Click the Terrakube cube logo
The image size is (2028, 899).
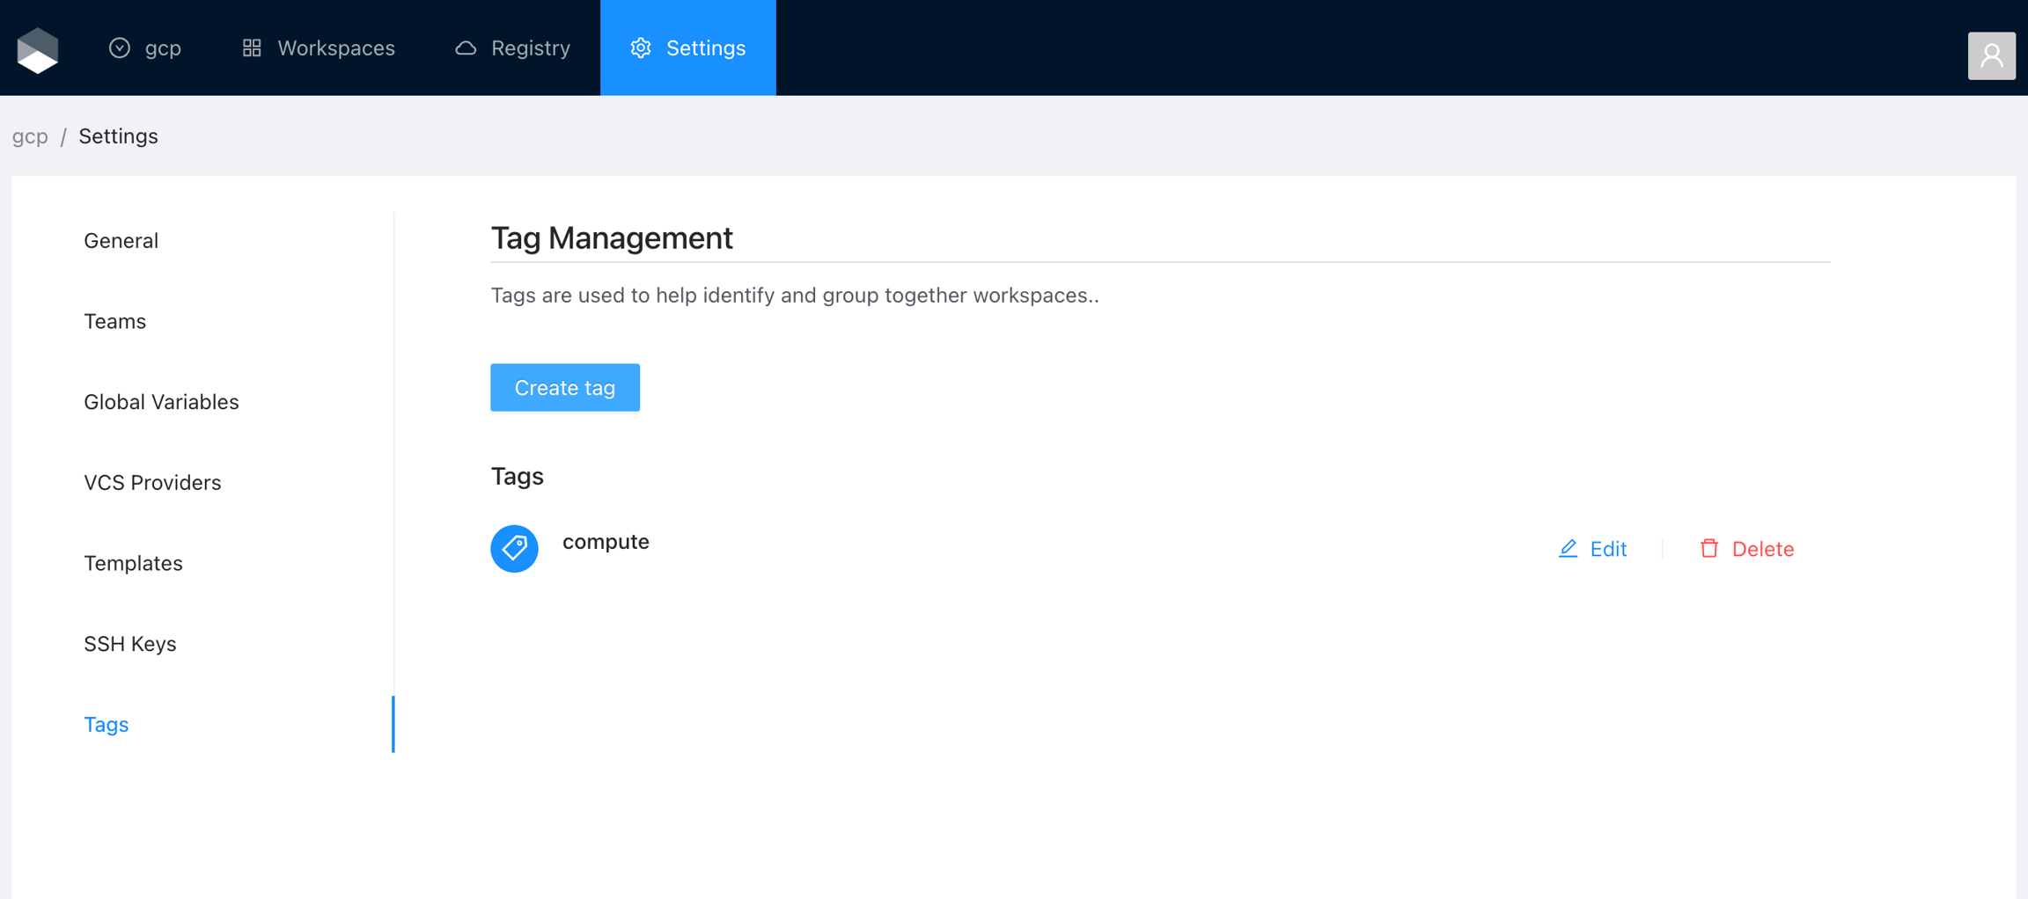point(38,49)
